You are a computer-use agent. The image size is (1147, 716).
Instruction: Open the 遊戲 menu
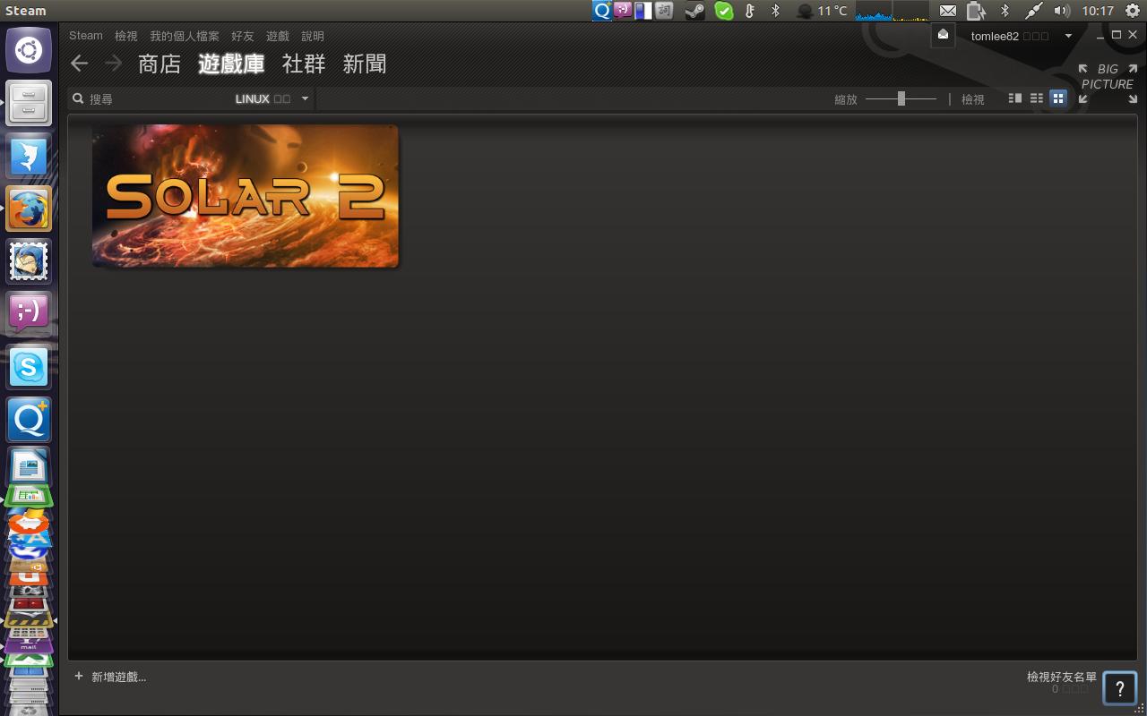click(278, 36)
